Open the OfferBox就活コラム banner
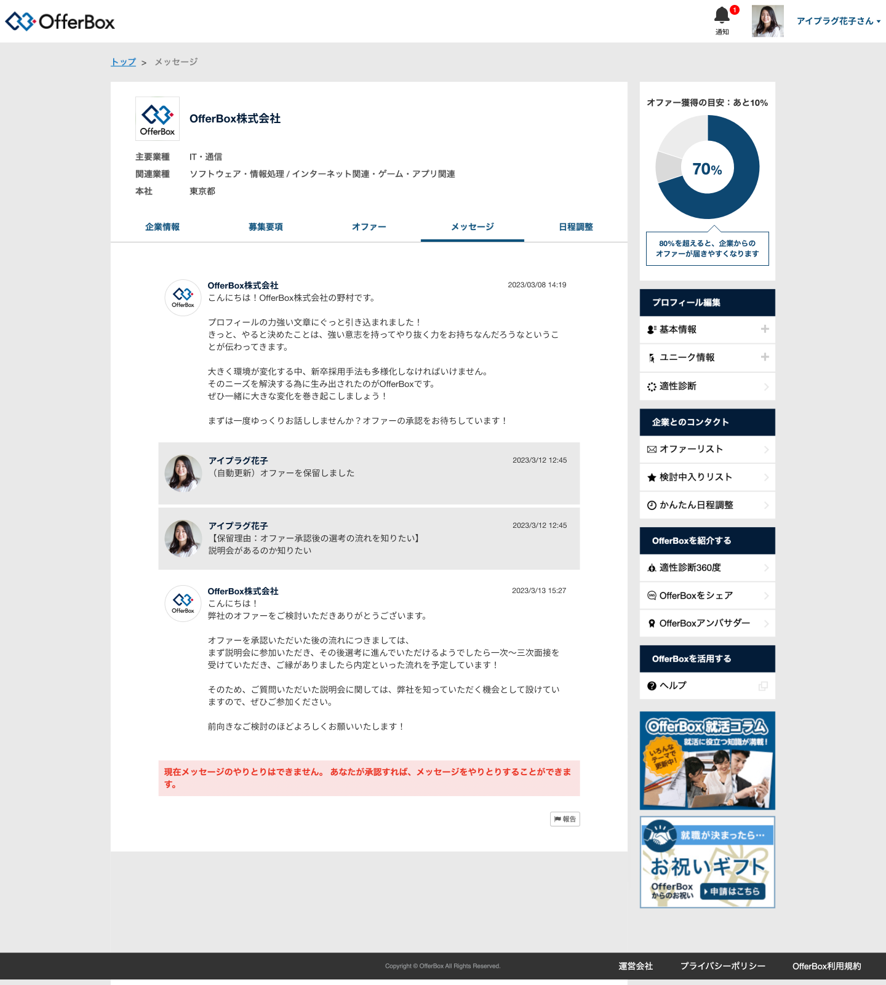The height and width of the screenshot is (985, 886). (x=708, y=760)
